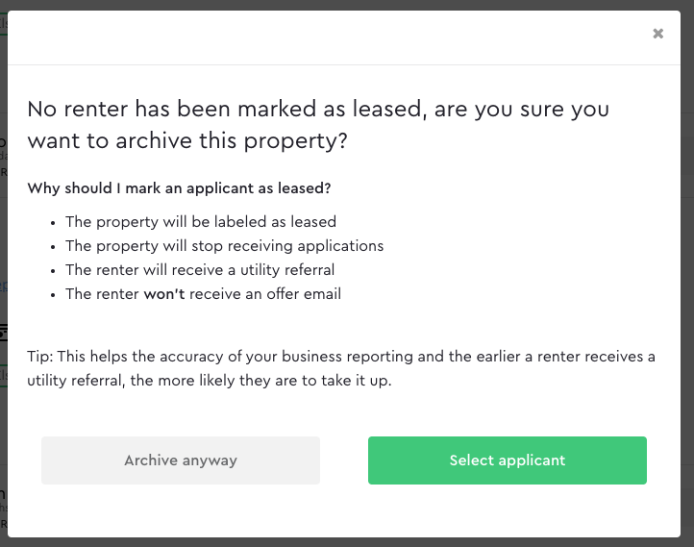Click the dialog heading about archiving property
The width and height of the screenshot is (694, 547).
point(318,125)
